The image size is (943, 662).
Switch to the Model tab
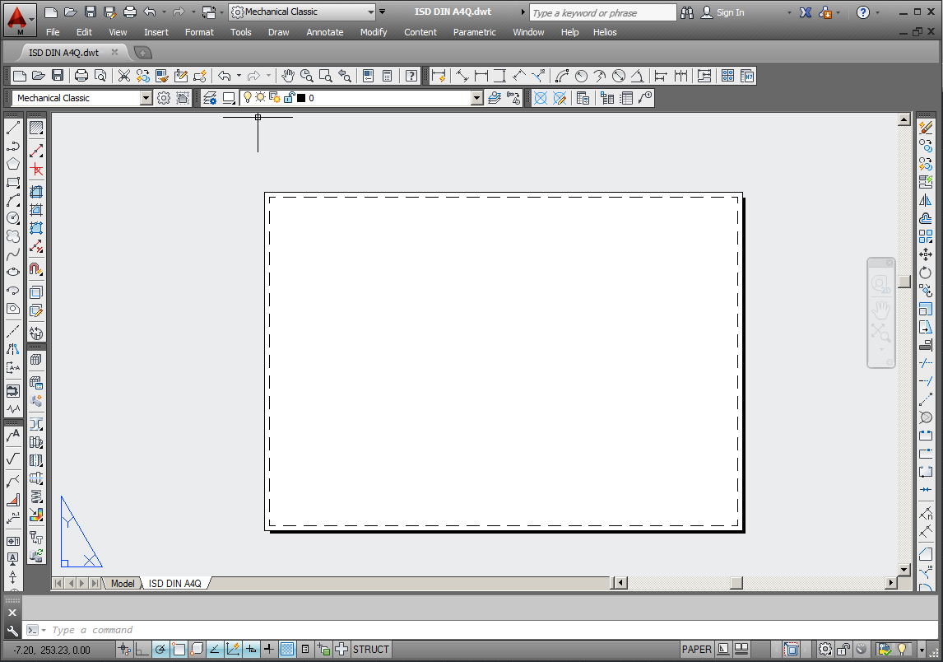pyautogui.click(x=123, y=584)
